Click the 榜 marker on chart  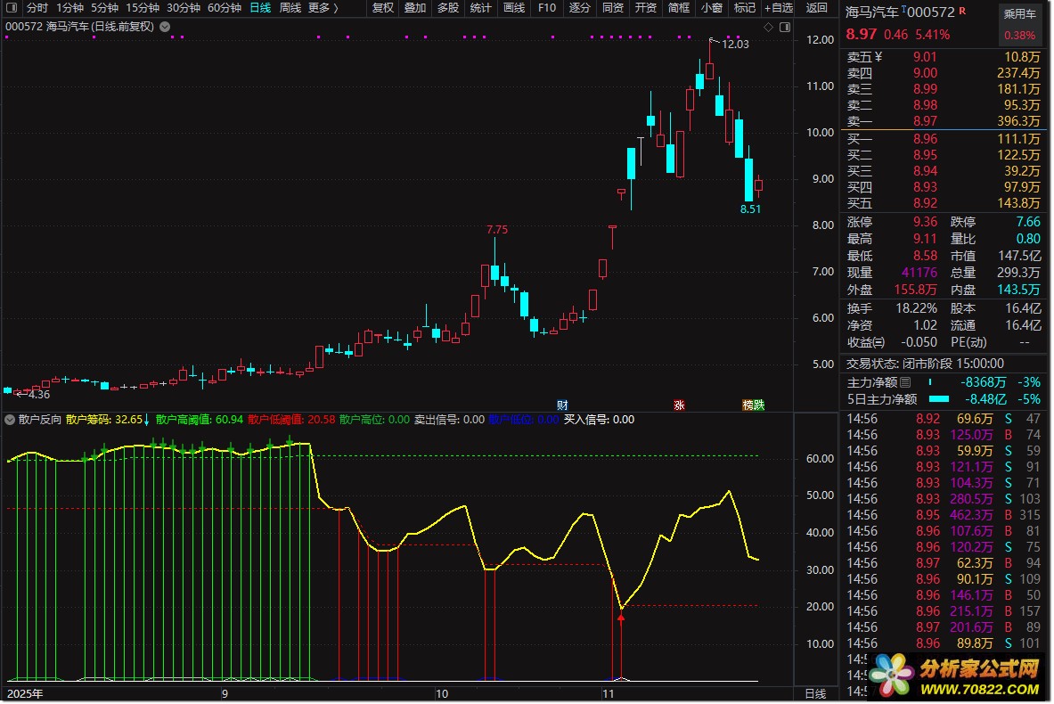pos(748,405)
